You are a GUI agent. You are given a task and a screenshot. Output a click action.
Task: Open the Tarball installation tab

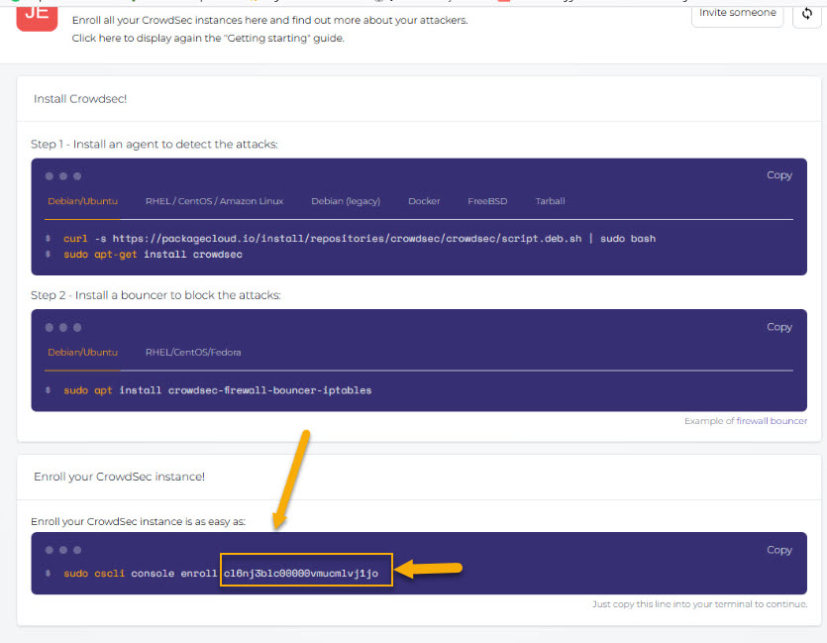tap(550, 200)
